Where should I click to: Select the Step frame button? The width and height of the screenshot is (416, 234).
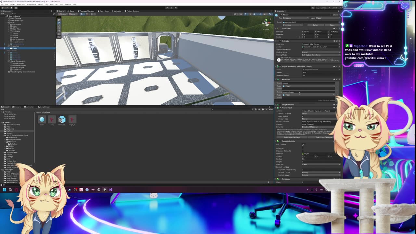tap(175, 7)
